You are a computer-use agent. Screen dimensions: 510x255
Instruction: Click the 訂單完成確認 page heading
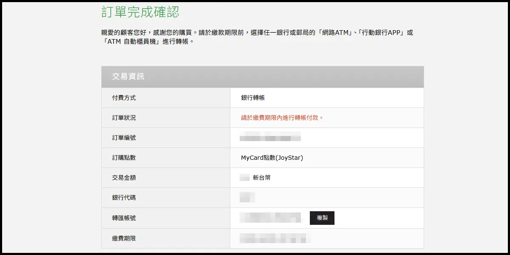pos(140,11)
